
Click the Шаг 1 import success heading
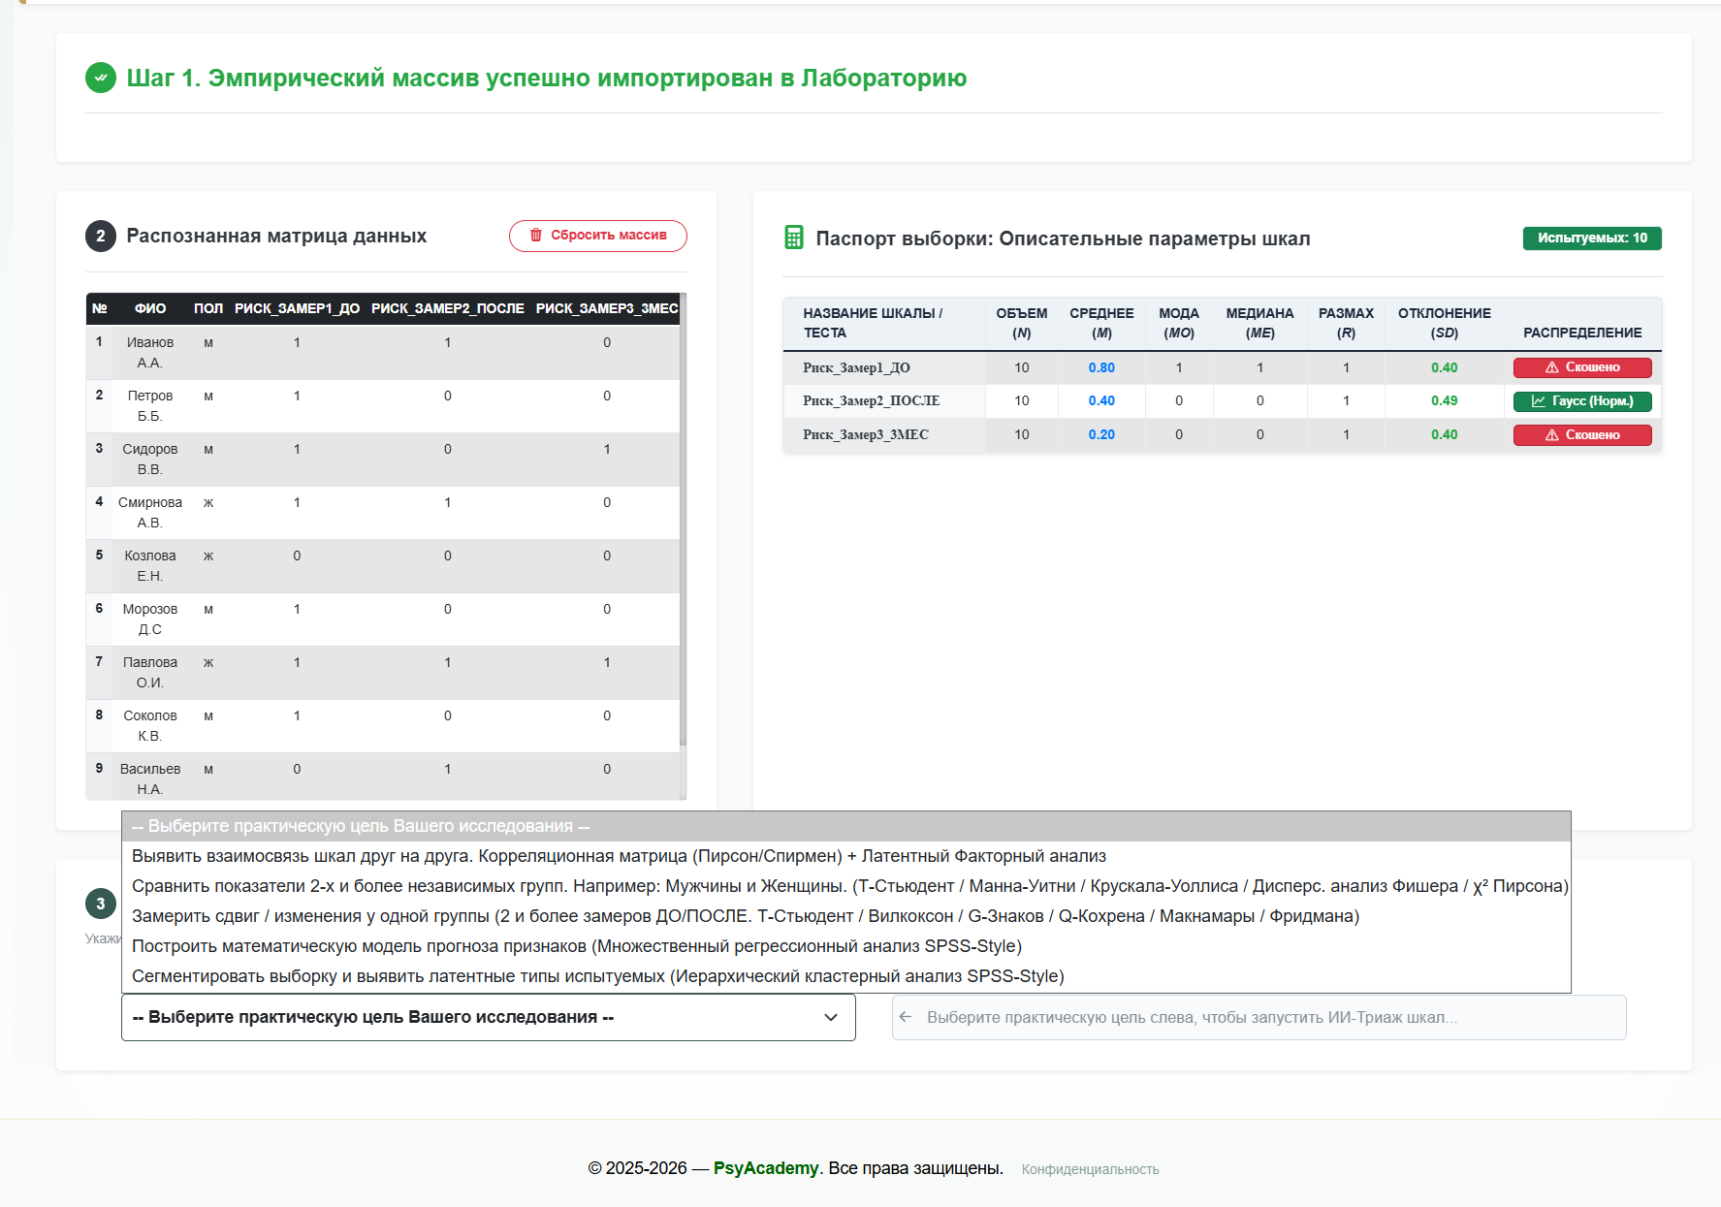pos(547,78)
